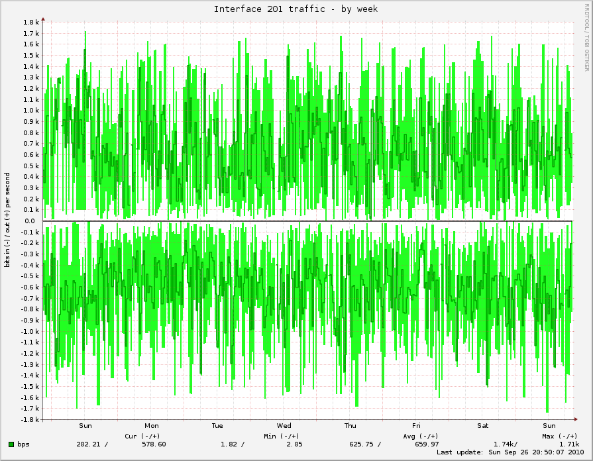Image resolution: width=593 pixels, height=461 pixels.
Task: Click the '0.4 k' y-axis label
Action: pos(31,177)
